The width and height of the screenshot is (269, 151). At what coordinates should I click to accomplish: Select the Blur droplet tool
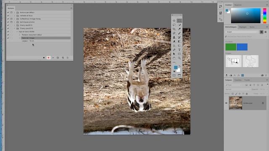coord(174,46)
